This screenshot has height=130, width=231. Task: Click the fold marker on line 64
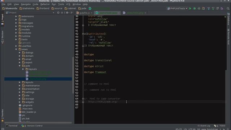click(83, 99)
